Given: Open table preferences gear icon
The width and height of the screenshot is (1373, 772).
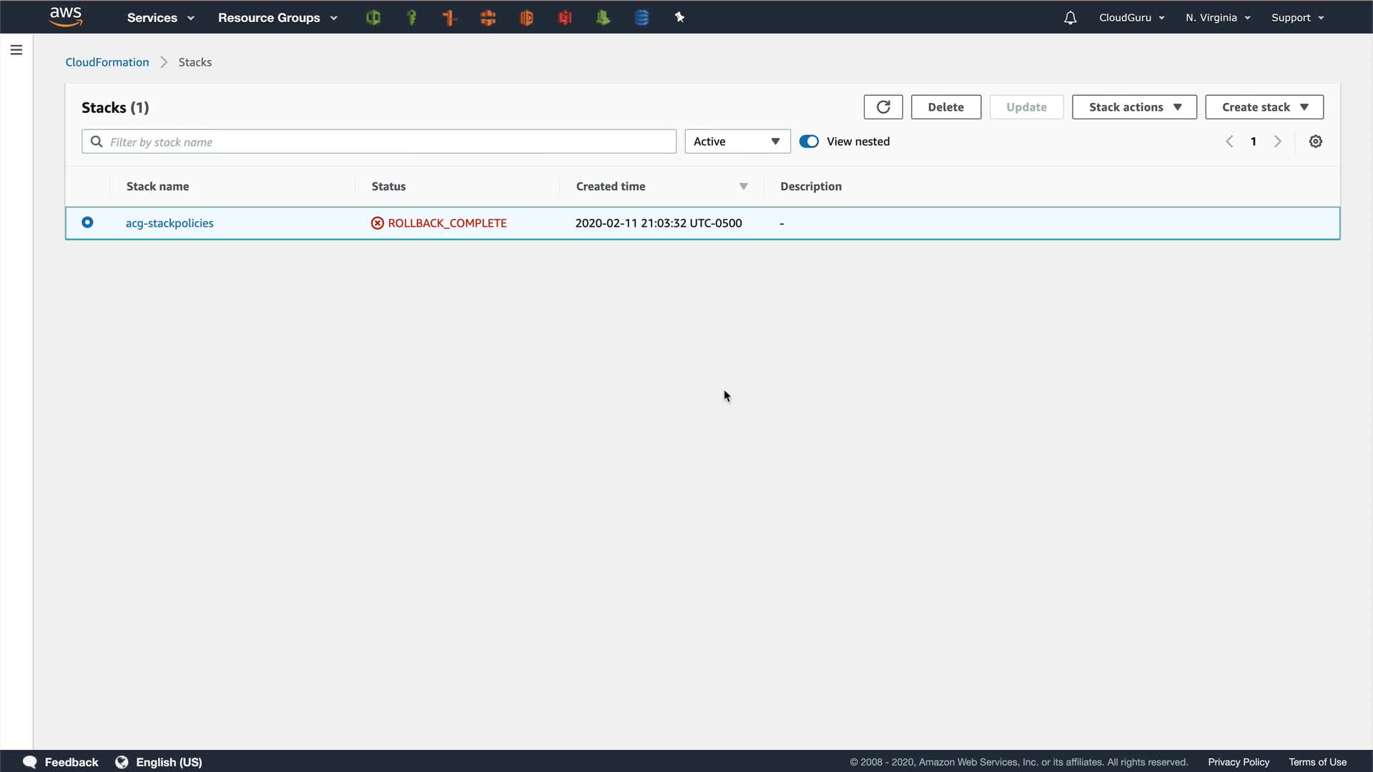Looking at the screenshot, I should click(x=1315, y=142).
